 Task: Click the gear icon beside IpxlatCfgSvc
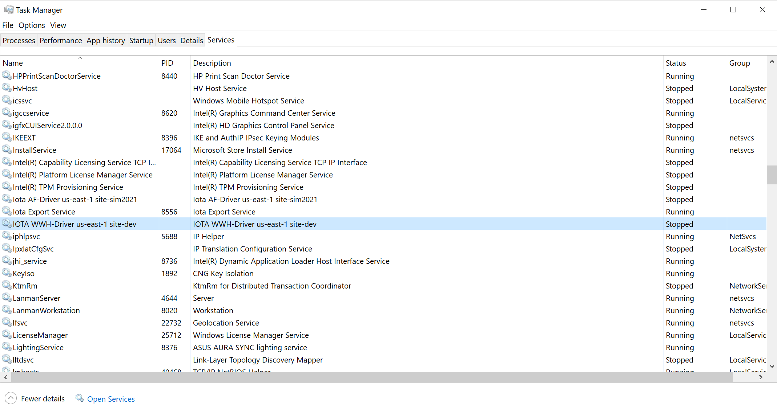(7, 248)
